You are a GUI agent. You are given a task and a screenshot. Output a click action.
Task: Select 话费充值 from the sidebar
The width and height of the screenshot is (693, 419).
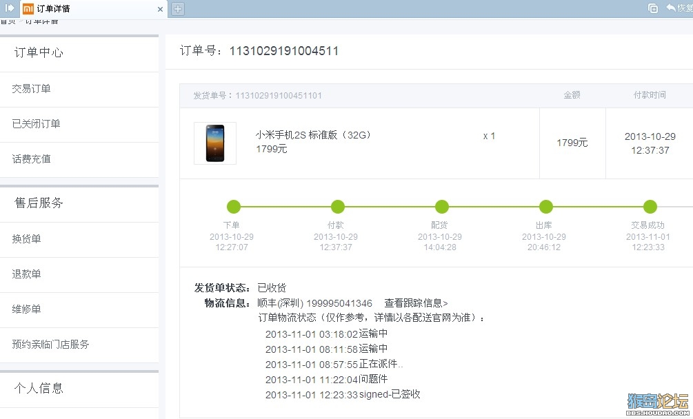(32, 159)
